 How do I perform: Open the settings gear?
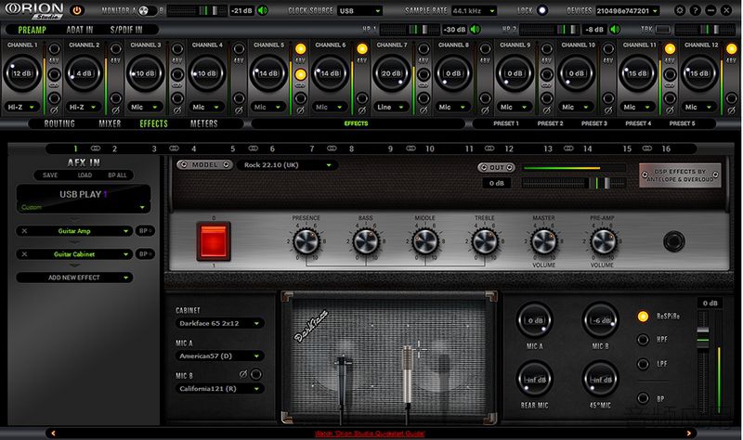[x=680, y=10]
